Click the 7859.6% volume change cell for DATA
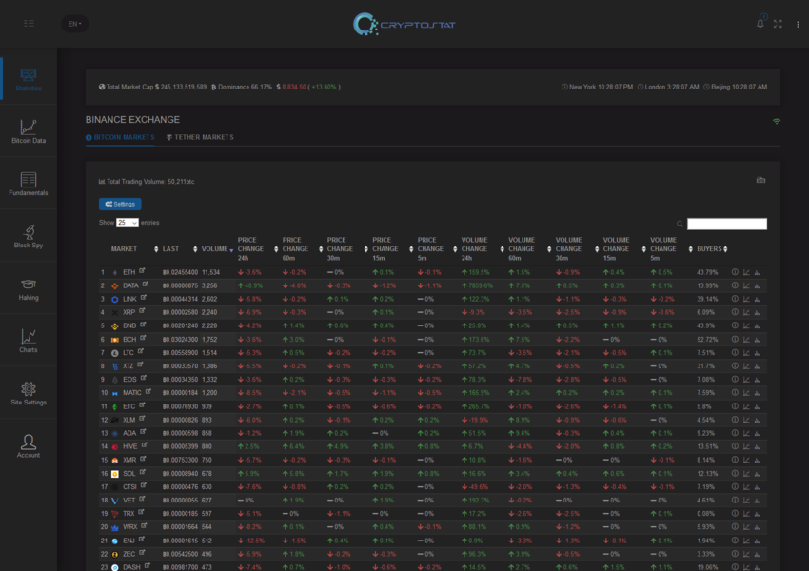 (x=477, y=285)
